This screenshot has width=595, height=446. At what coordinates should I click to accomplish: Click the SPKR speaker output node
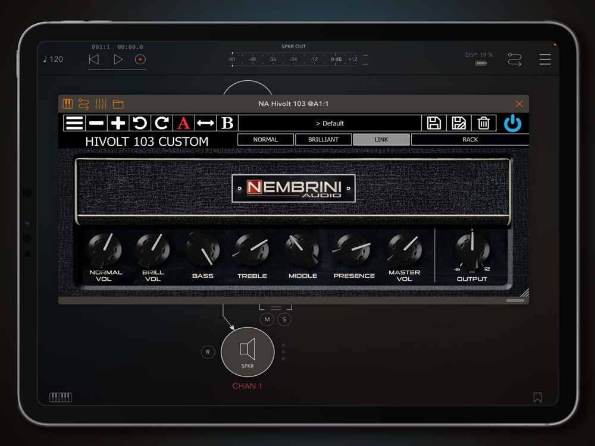click(x=248, y=352)
